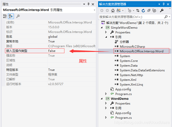Click the 嵌入互操作类型 property value False
The image size is (172, 127).
tap(52, 51)
